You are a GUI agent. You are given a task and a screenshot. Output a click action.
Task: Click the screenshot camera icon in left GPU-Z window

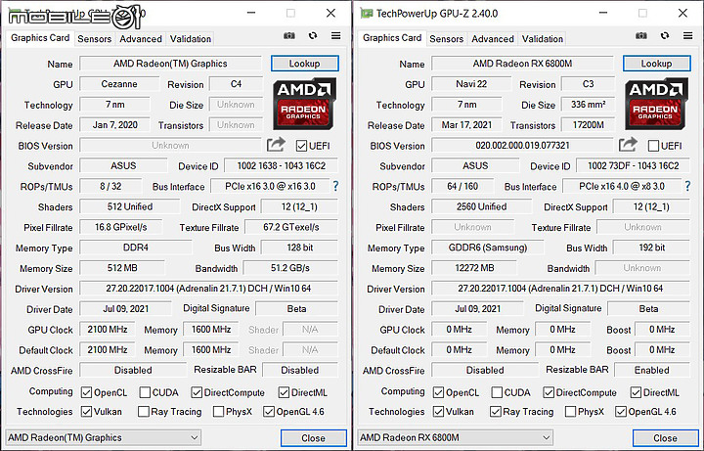click(289, 36)
